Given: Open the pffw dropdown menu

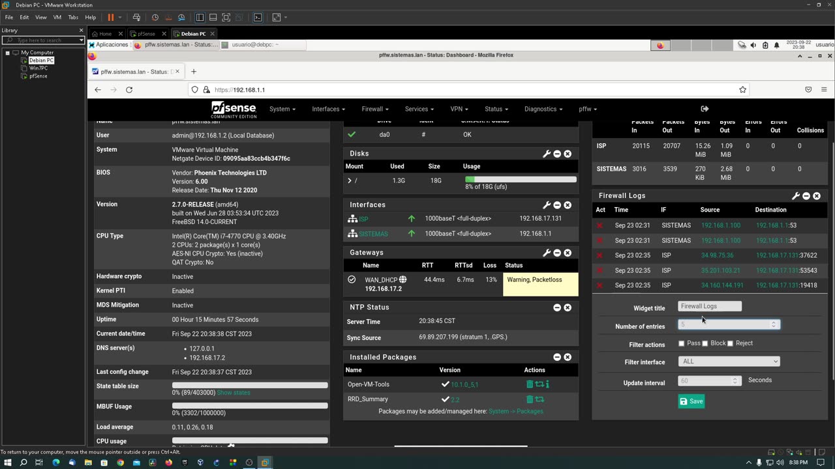Looking at the screenshot, I should coord(588,109).
